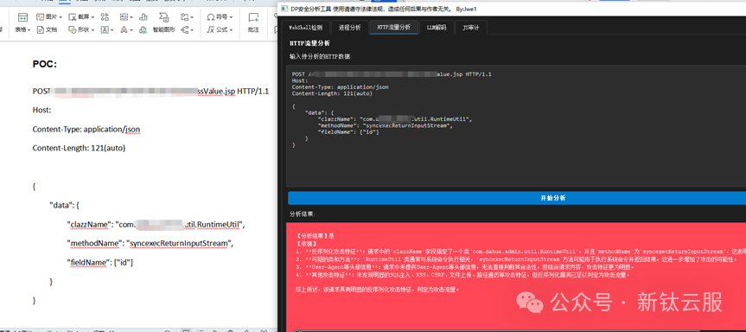Image resolution: width=746 pixels, height=332 pixels.
Task: Click the 符号 omega symbol icon
Action: click(211, 17)
